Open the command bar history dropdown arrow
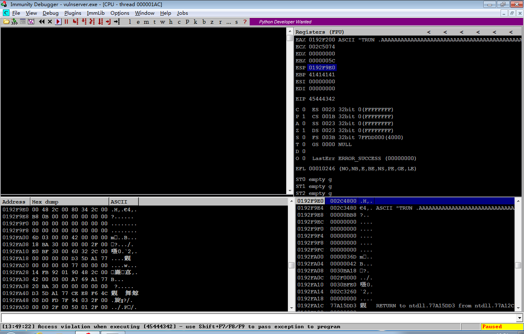Screen dimensions: 524x334 pyautogui.click(x=519, y=318)
